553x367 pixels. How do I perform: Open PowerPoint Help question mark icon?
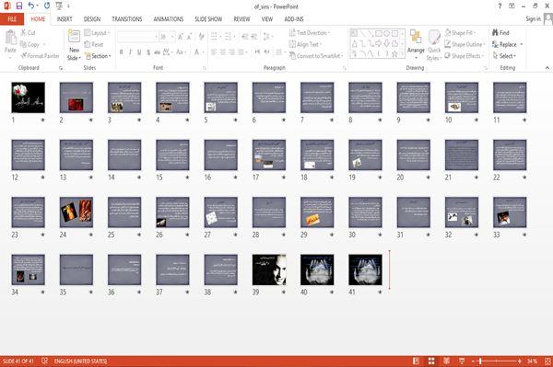(x=500, y=6)
